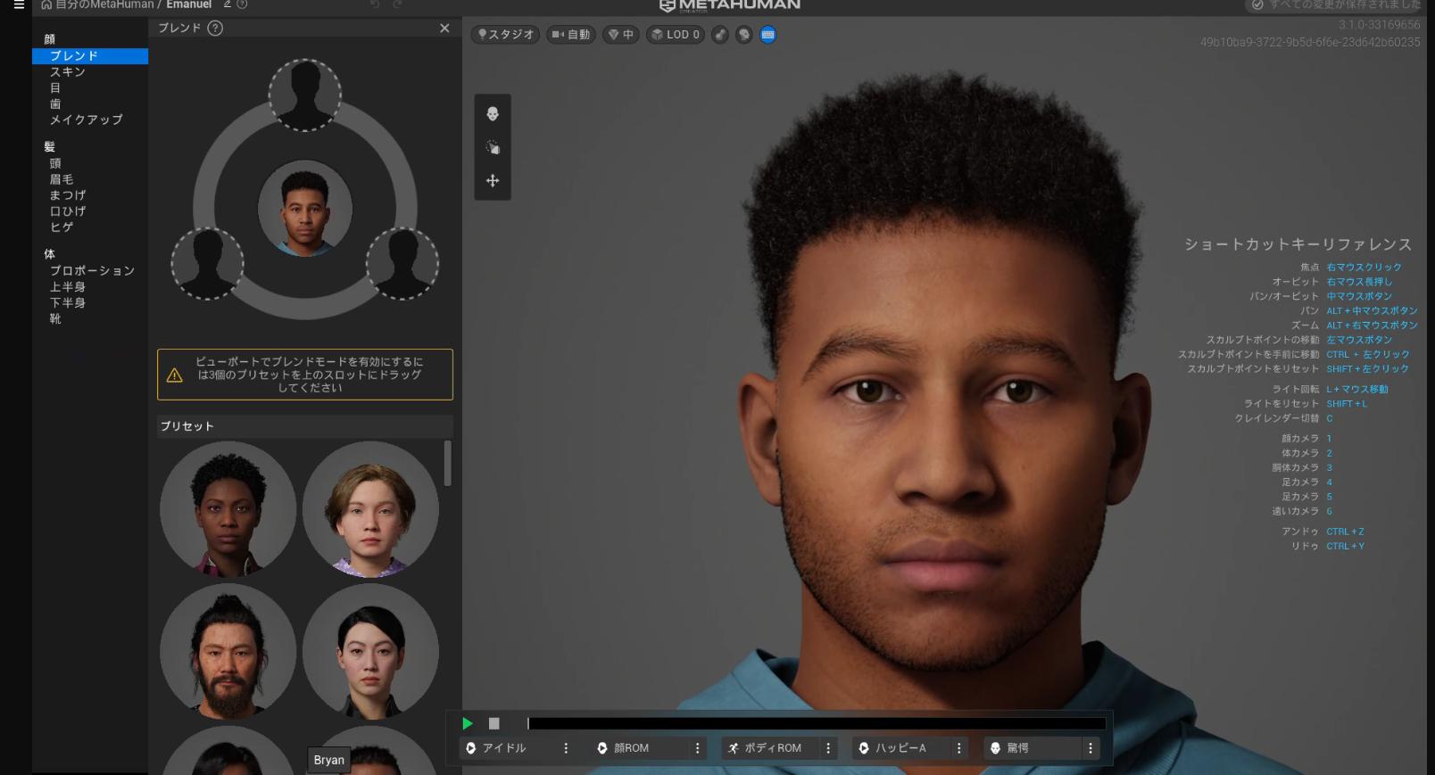
Task: Open the プロポーション body section
Action: [x=93, y=271]
